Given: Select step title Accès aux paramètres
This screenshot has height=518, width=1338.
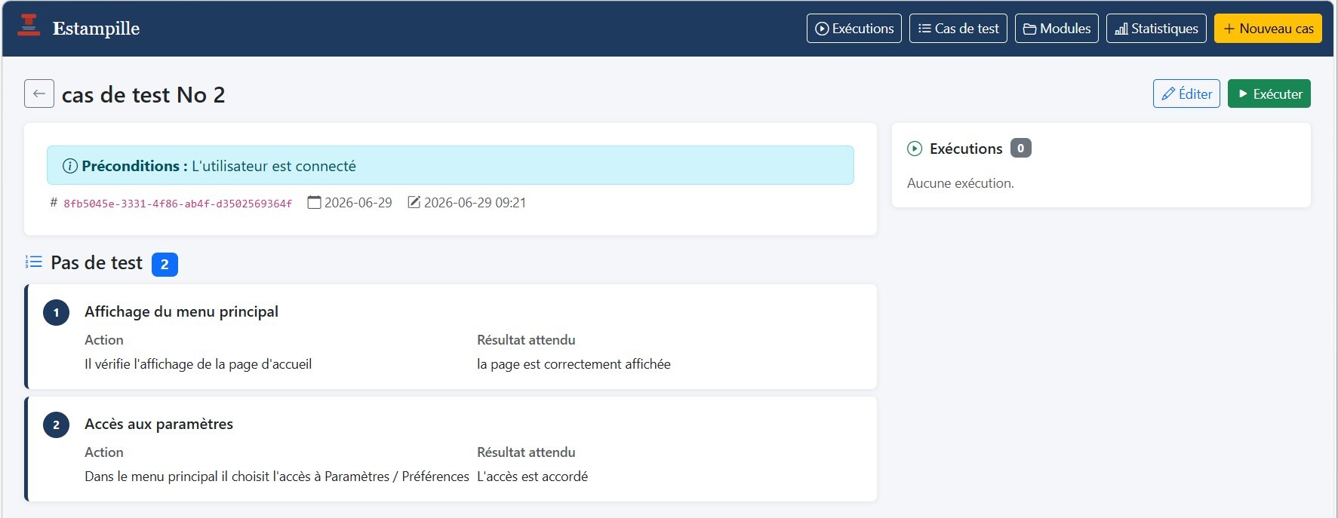Looking at the screenshot, I should [158, 424].
